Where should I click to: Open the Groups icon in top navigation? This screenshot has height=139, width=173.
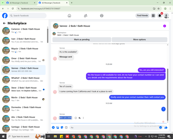click(102, 16)
